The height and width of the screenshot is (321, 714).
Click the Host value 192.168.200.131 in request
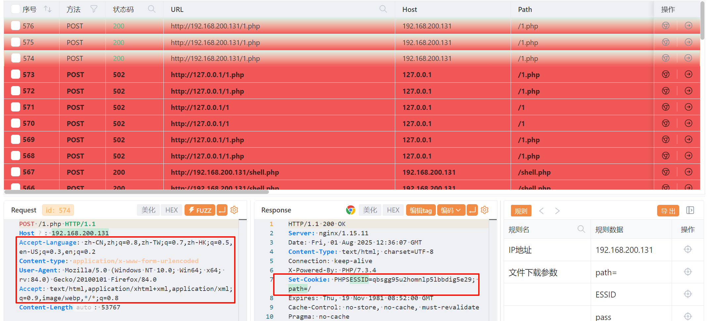point(80,233)
